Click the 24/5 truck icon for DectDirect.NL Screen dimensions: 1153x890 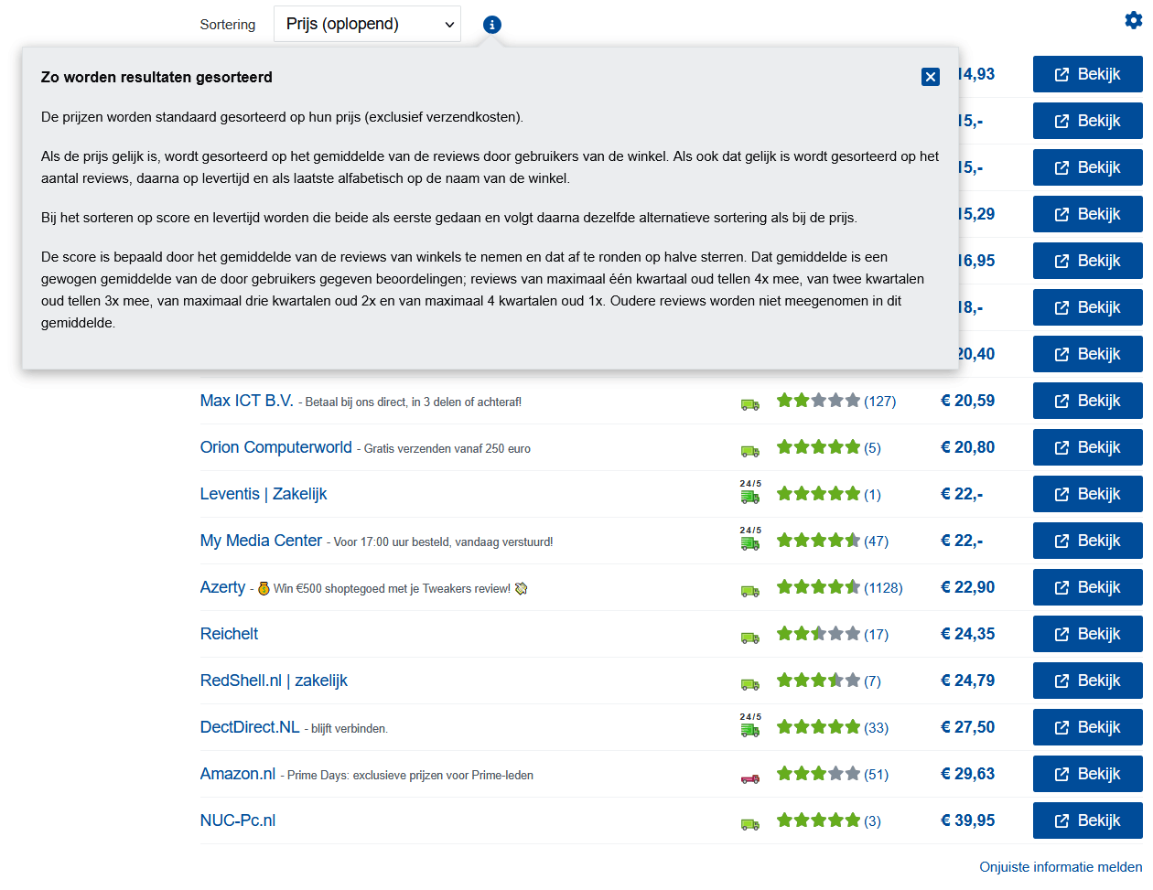[749, 729]
